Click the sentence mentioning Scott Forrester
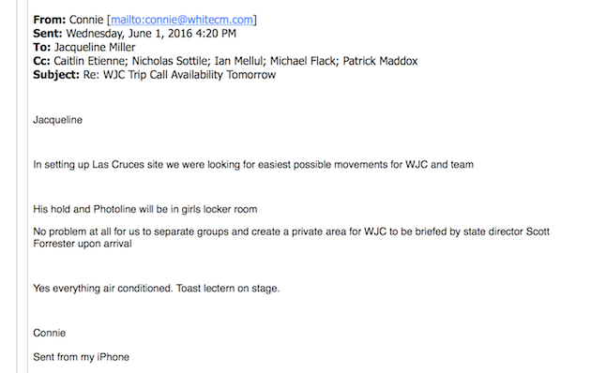The width and height of the screenshot is (591, 373). (x=291, y=237)
